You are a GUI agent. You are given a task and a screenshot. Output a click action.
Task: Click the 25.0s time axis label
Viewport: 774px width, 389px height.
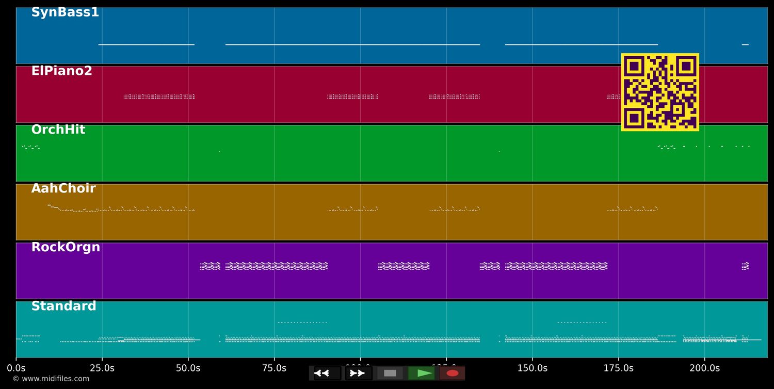pyautogui.click(x=102, y=368)
